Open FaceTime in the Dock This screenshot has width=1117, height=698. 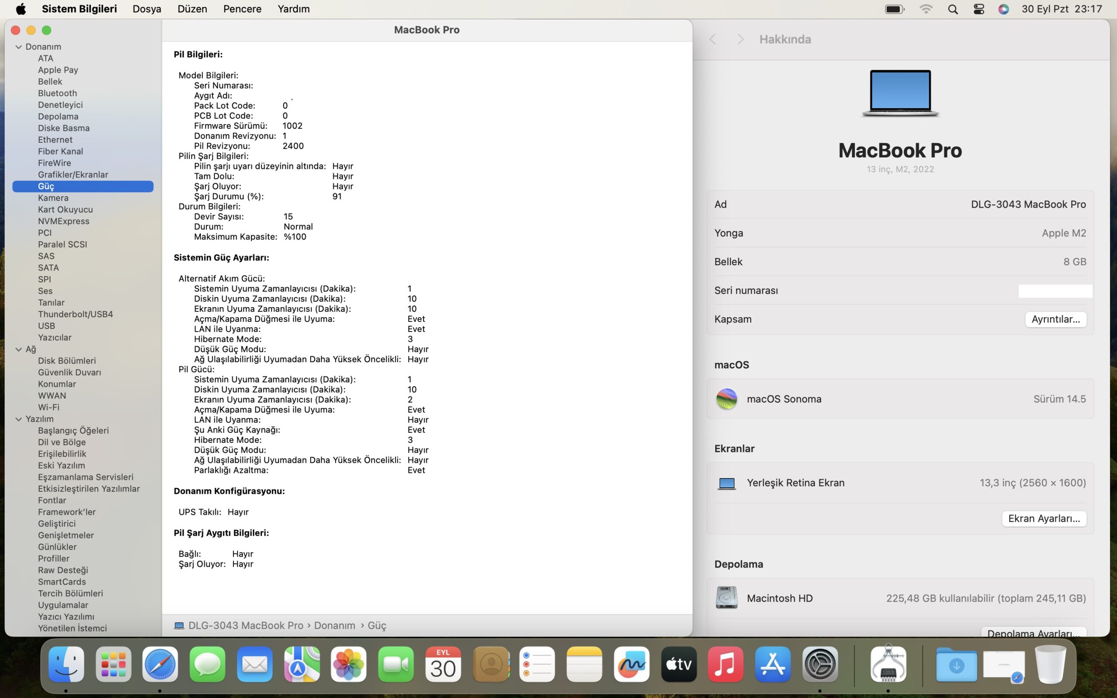click(396, 664)
